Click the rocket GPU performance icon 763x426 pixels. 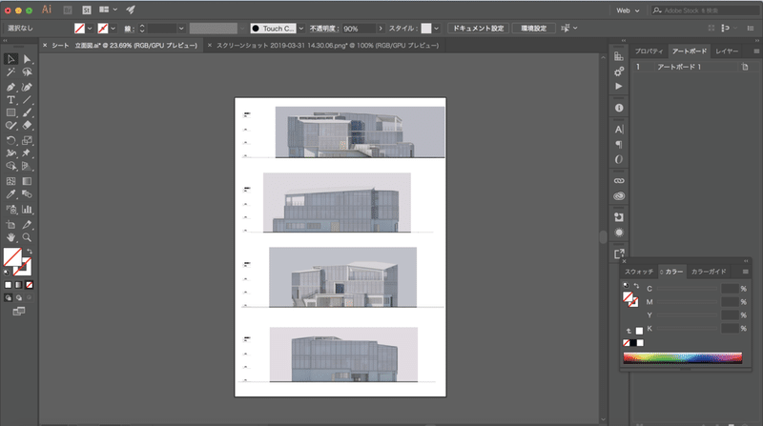pyautogui.click(x=131, y=10)
